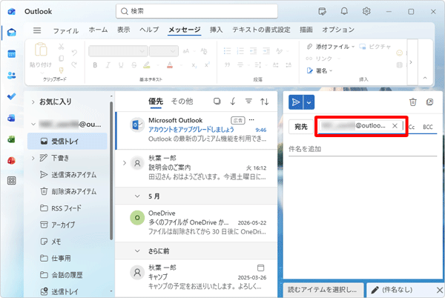Switch to the 優先 focused inbox tab
445x298 pixels.
point(156,102)
